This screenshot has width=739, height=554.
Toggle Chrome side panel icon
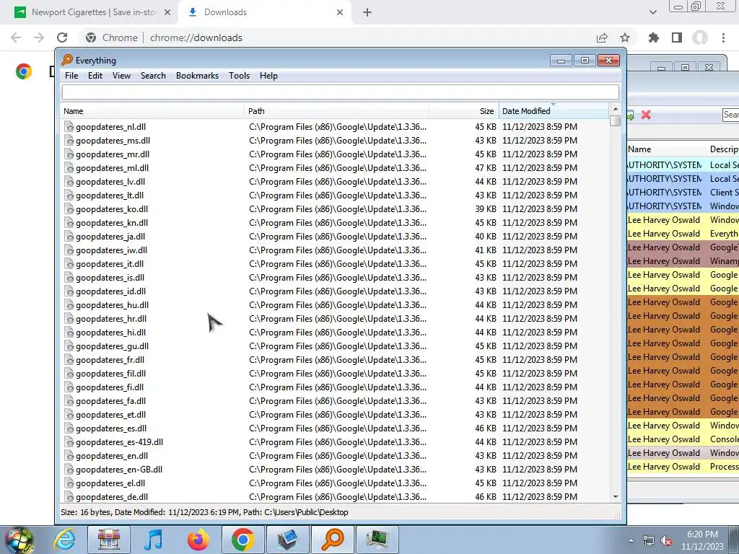point(677,38)
